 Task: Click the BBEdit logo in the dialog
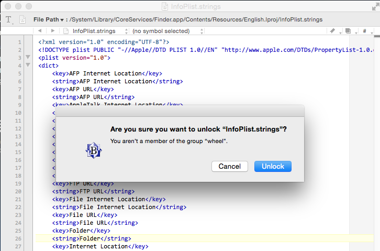coord(94,150)
